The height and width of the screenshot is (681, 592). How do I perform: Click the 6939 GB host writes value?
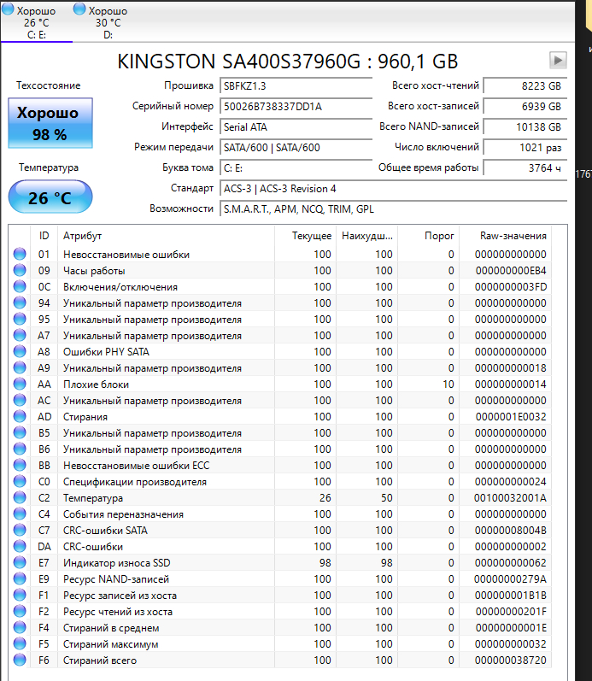tap(525, 107)
